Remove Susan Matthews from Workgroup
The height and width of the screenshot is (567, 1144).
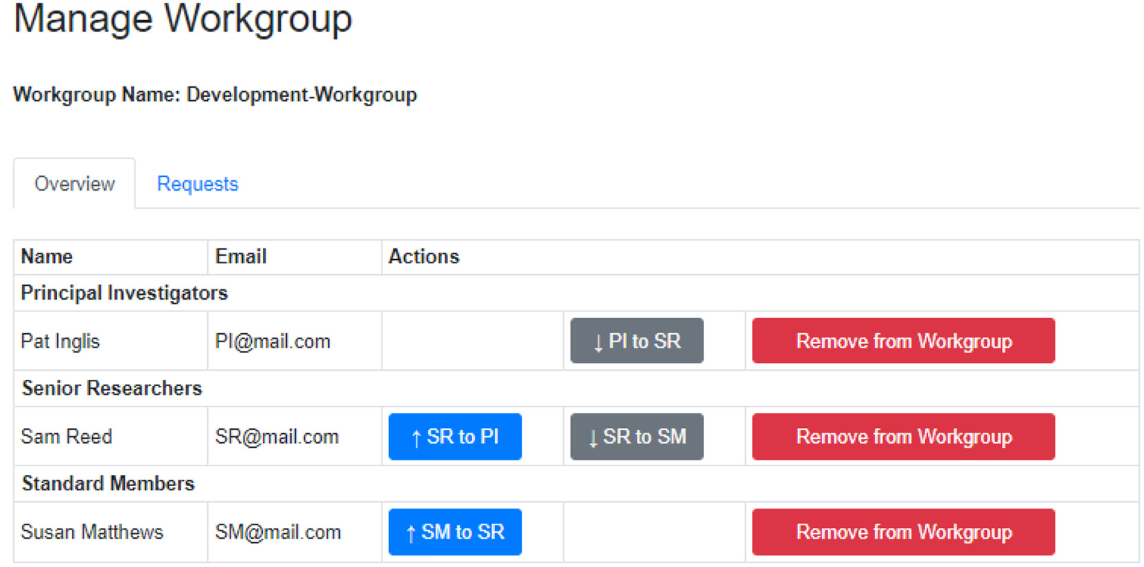(903, 532)
